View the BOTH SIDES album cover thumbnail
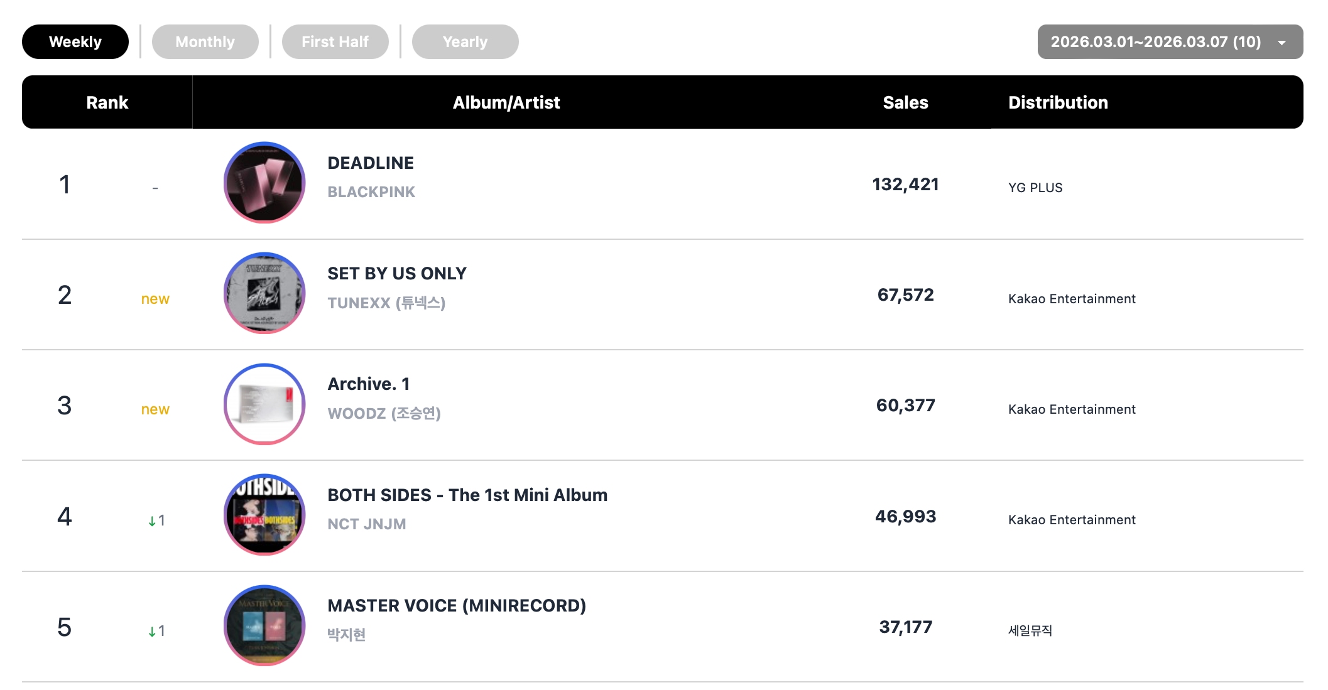The height and width of the screenshot is (690, 1328). (264, 515)
